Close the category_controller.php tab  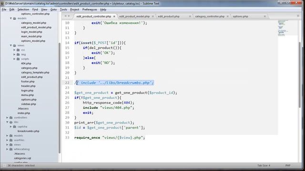click(x=228, y=17)
